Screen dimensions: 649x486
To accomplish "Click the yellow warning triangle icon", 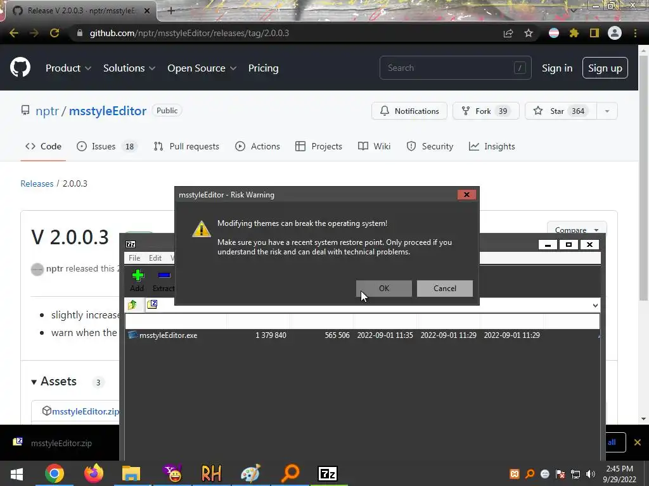I will (x=202, y=228).
